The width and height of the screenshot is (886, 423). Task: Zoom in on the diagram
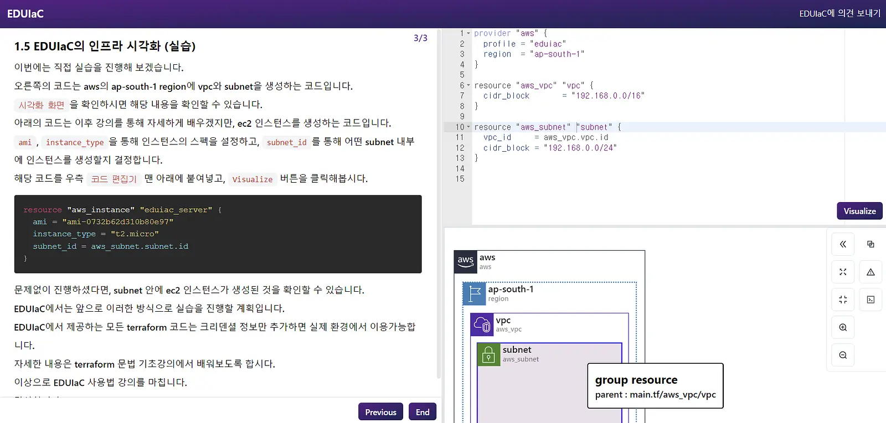(x=843, y=327)
